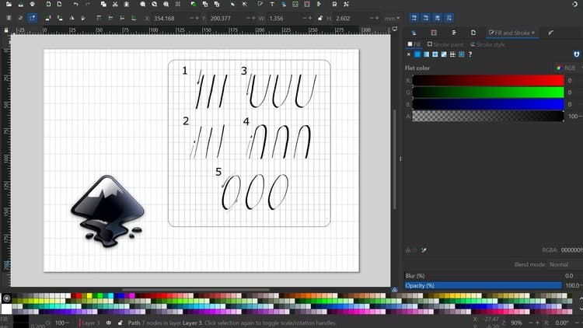Switch to the Fill tab
The height and width of the screenshot is (328, 583).
(x=414, y=44)
